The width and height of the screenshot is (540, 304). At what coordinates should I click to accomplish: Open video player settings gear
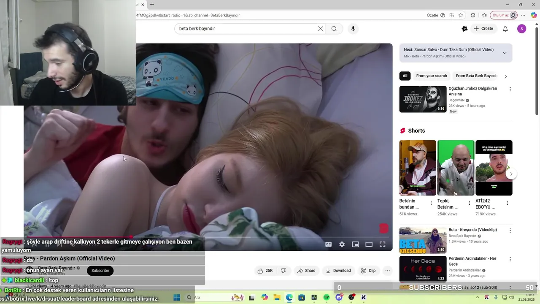point(342,244)
